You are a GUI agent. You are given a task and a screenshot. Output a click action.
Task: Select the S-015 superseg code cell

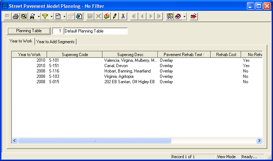tap(54, 82)
